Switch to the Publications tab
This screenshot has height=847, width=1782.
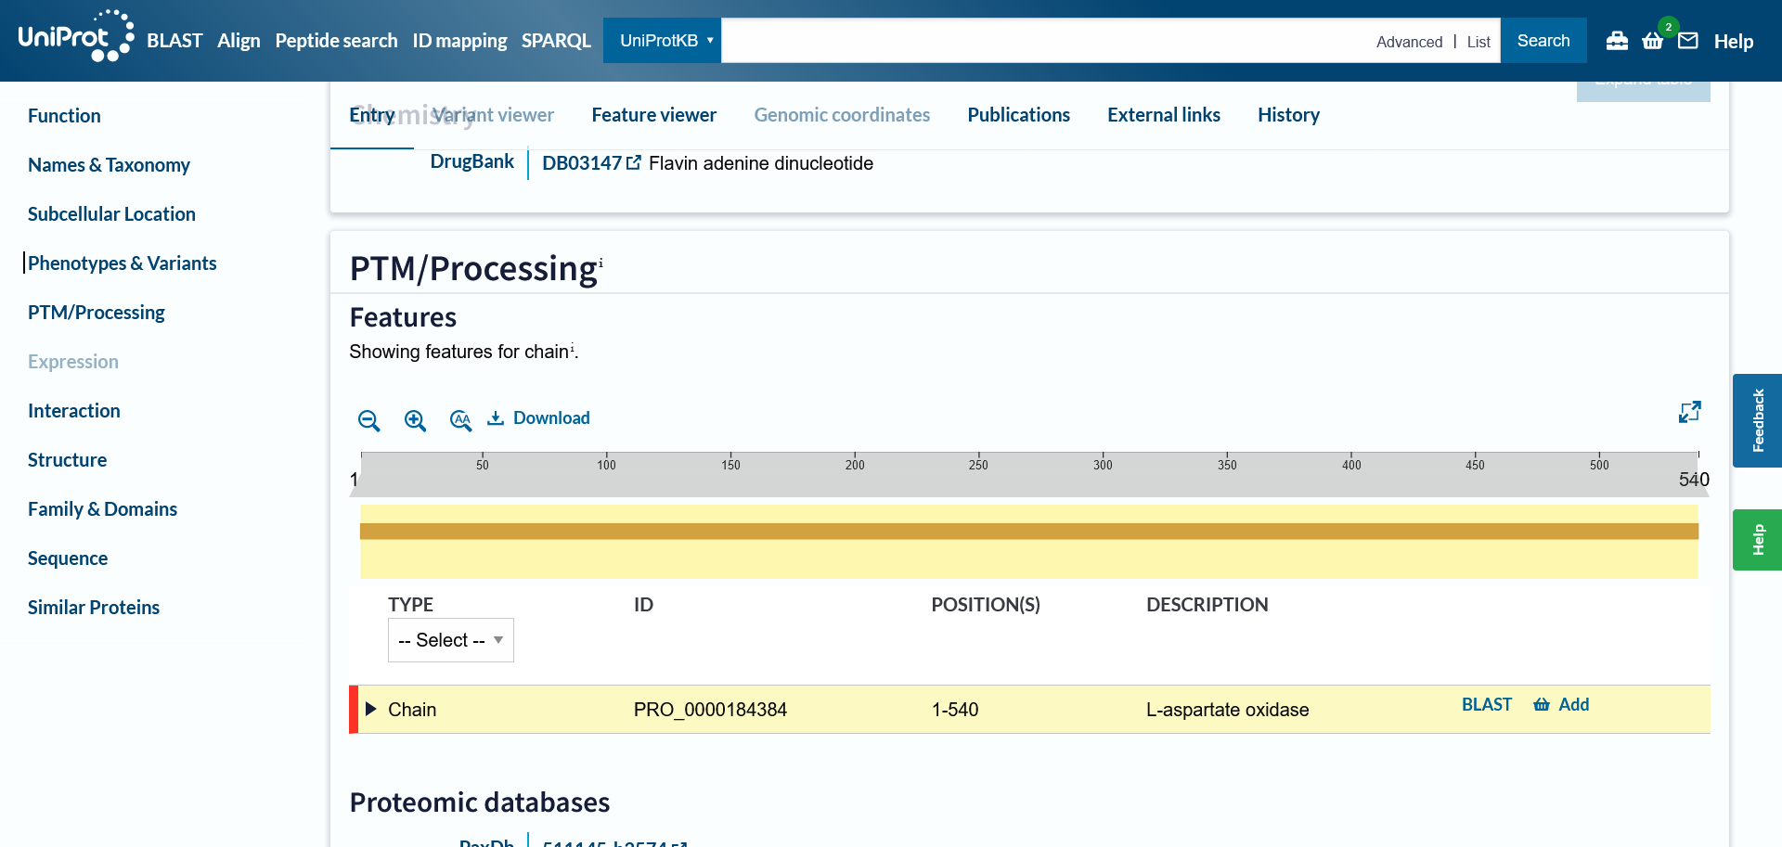pyautogui.click(x=1018, y=115)
